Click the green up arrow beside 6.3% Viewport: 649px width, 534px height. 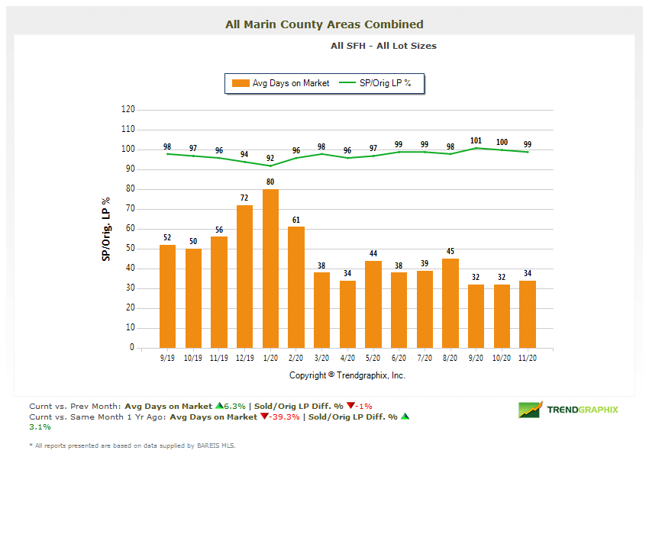click(219, 406)
